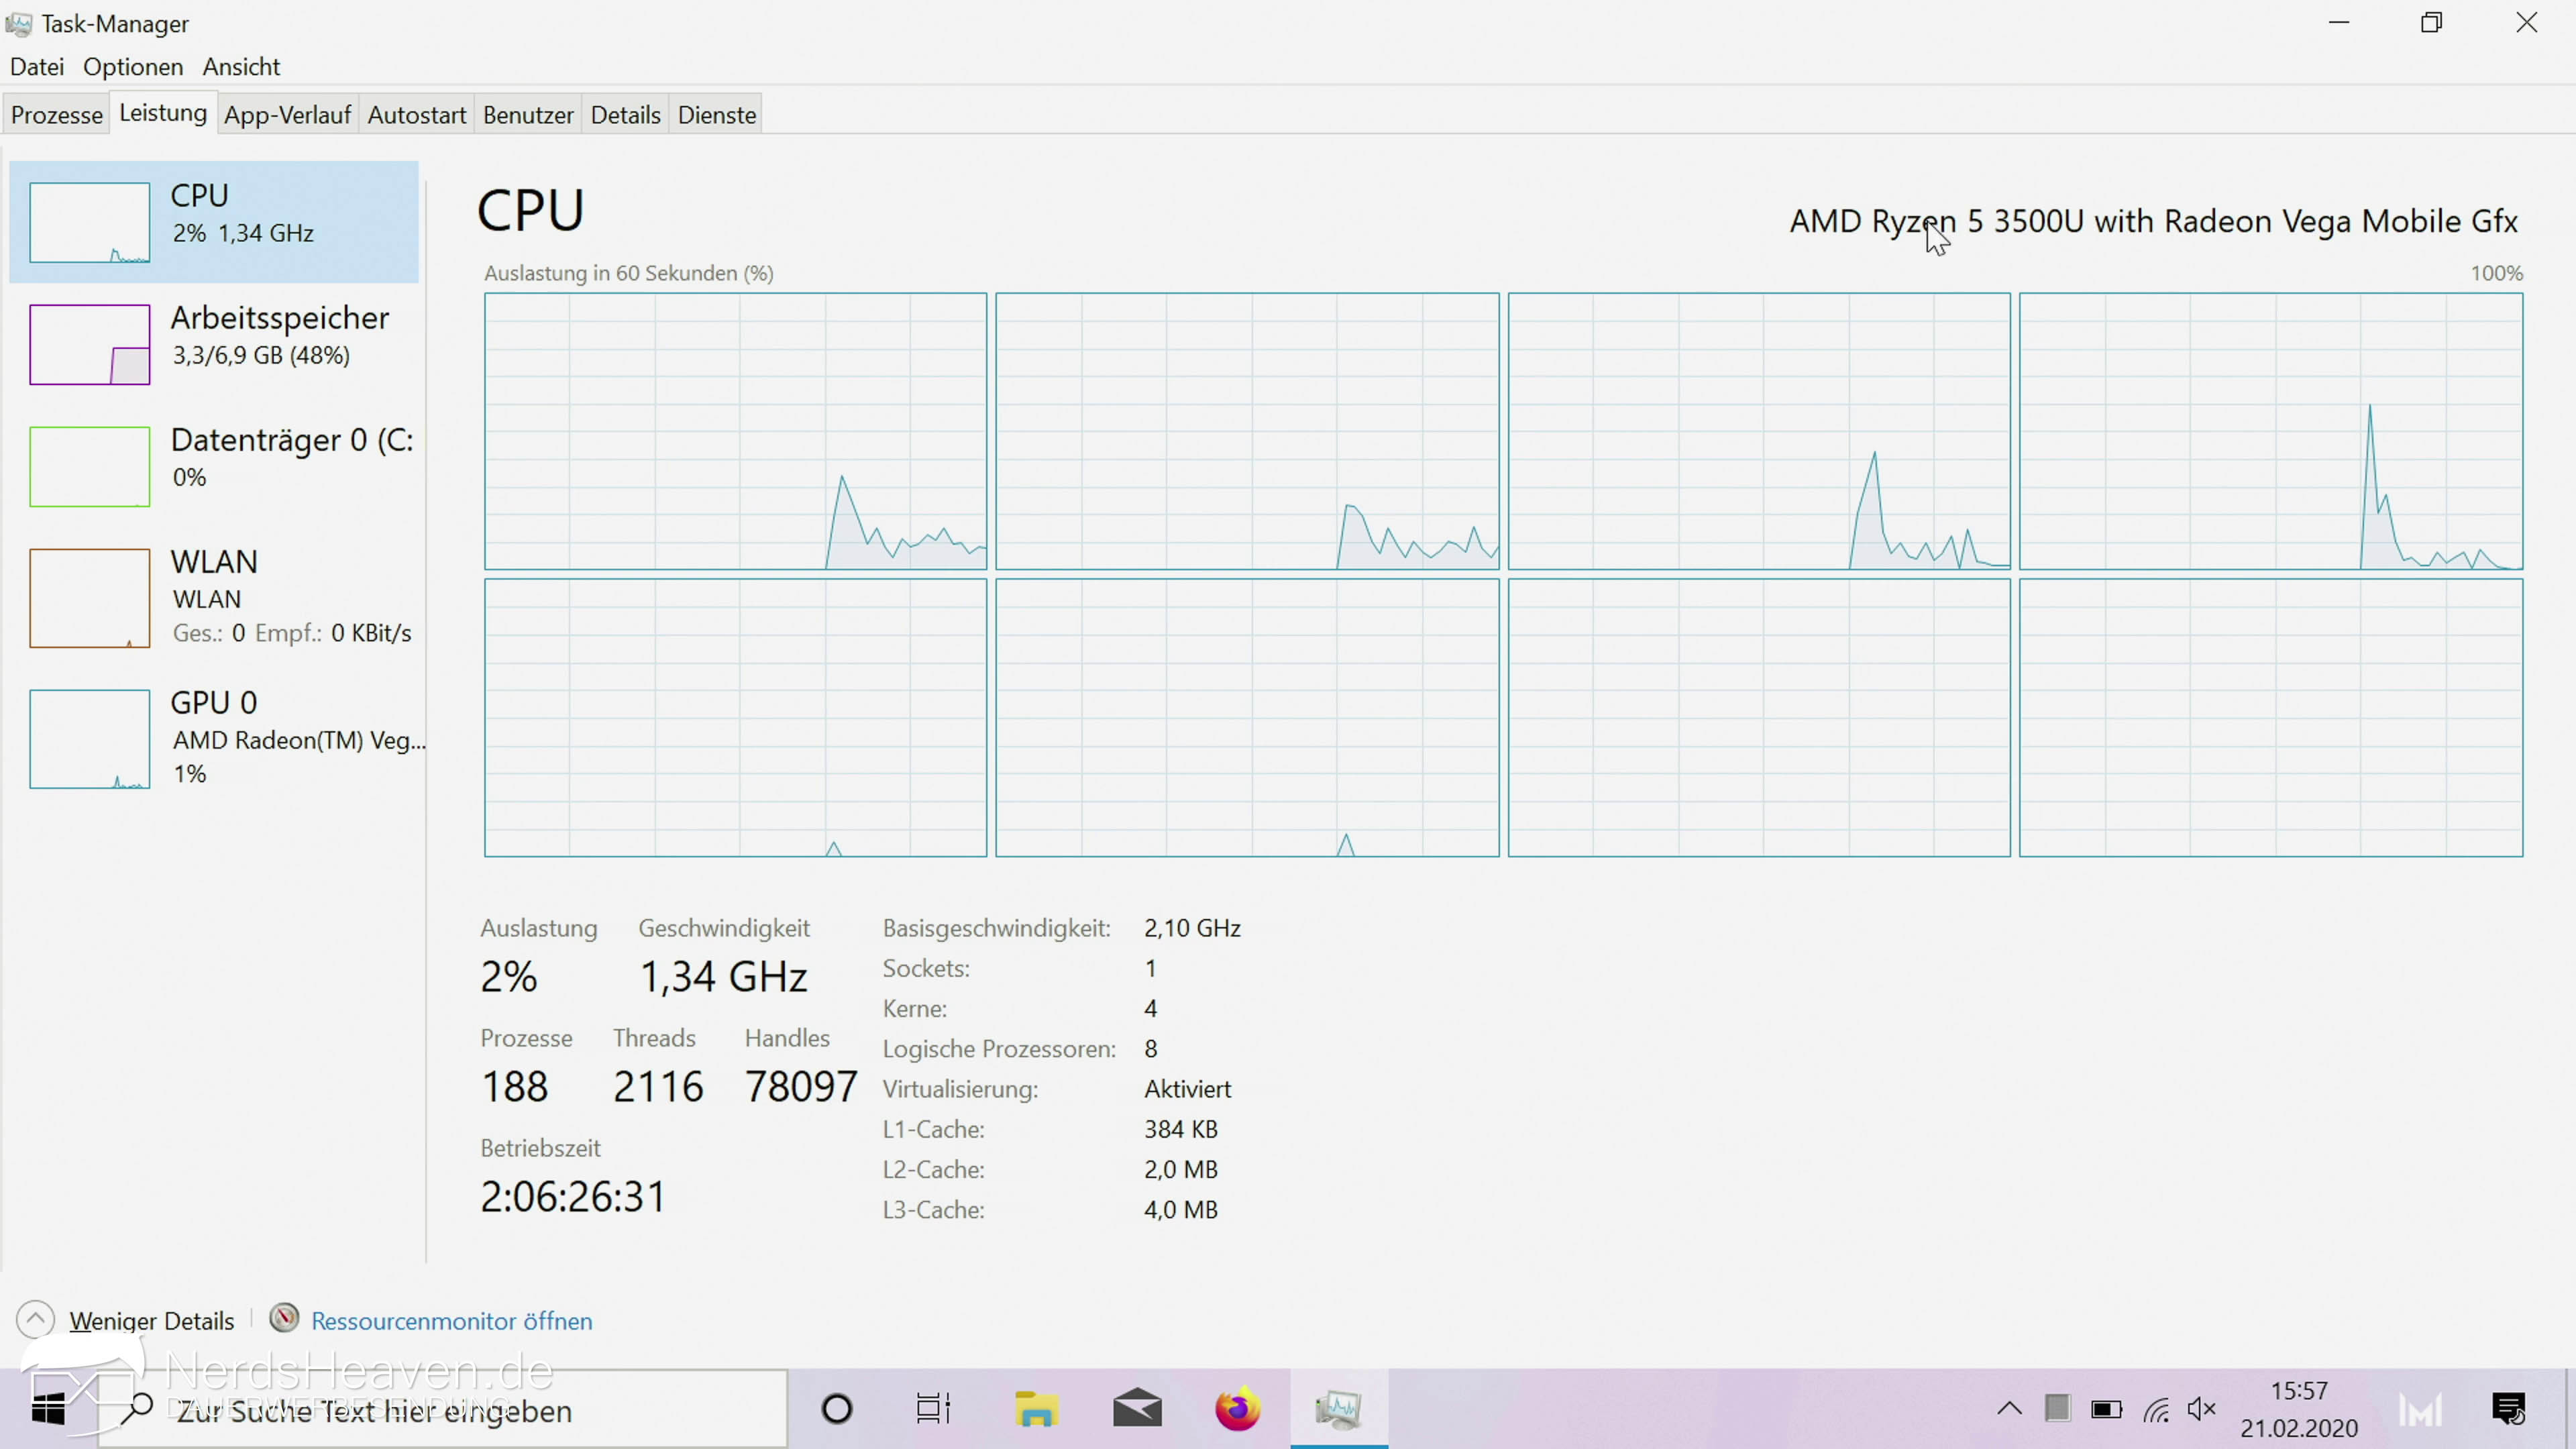Switch to the Dienste tab
The width and height of the screenshot is (2576, 1449).
[x=717, y=115]
